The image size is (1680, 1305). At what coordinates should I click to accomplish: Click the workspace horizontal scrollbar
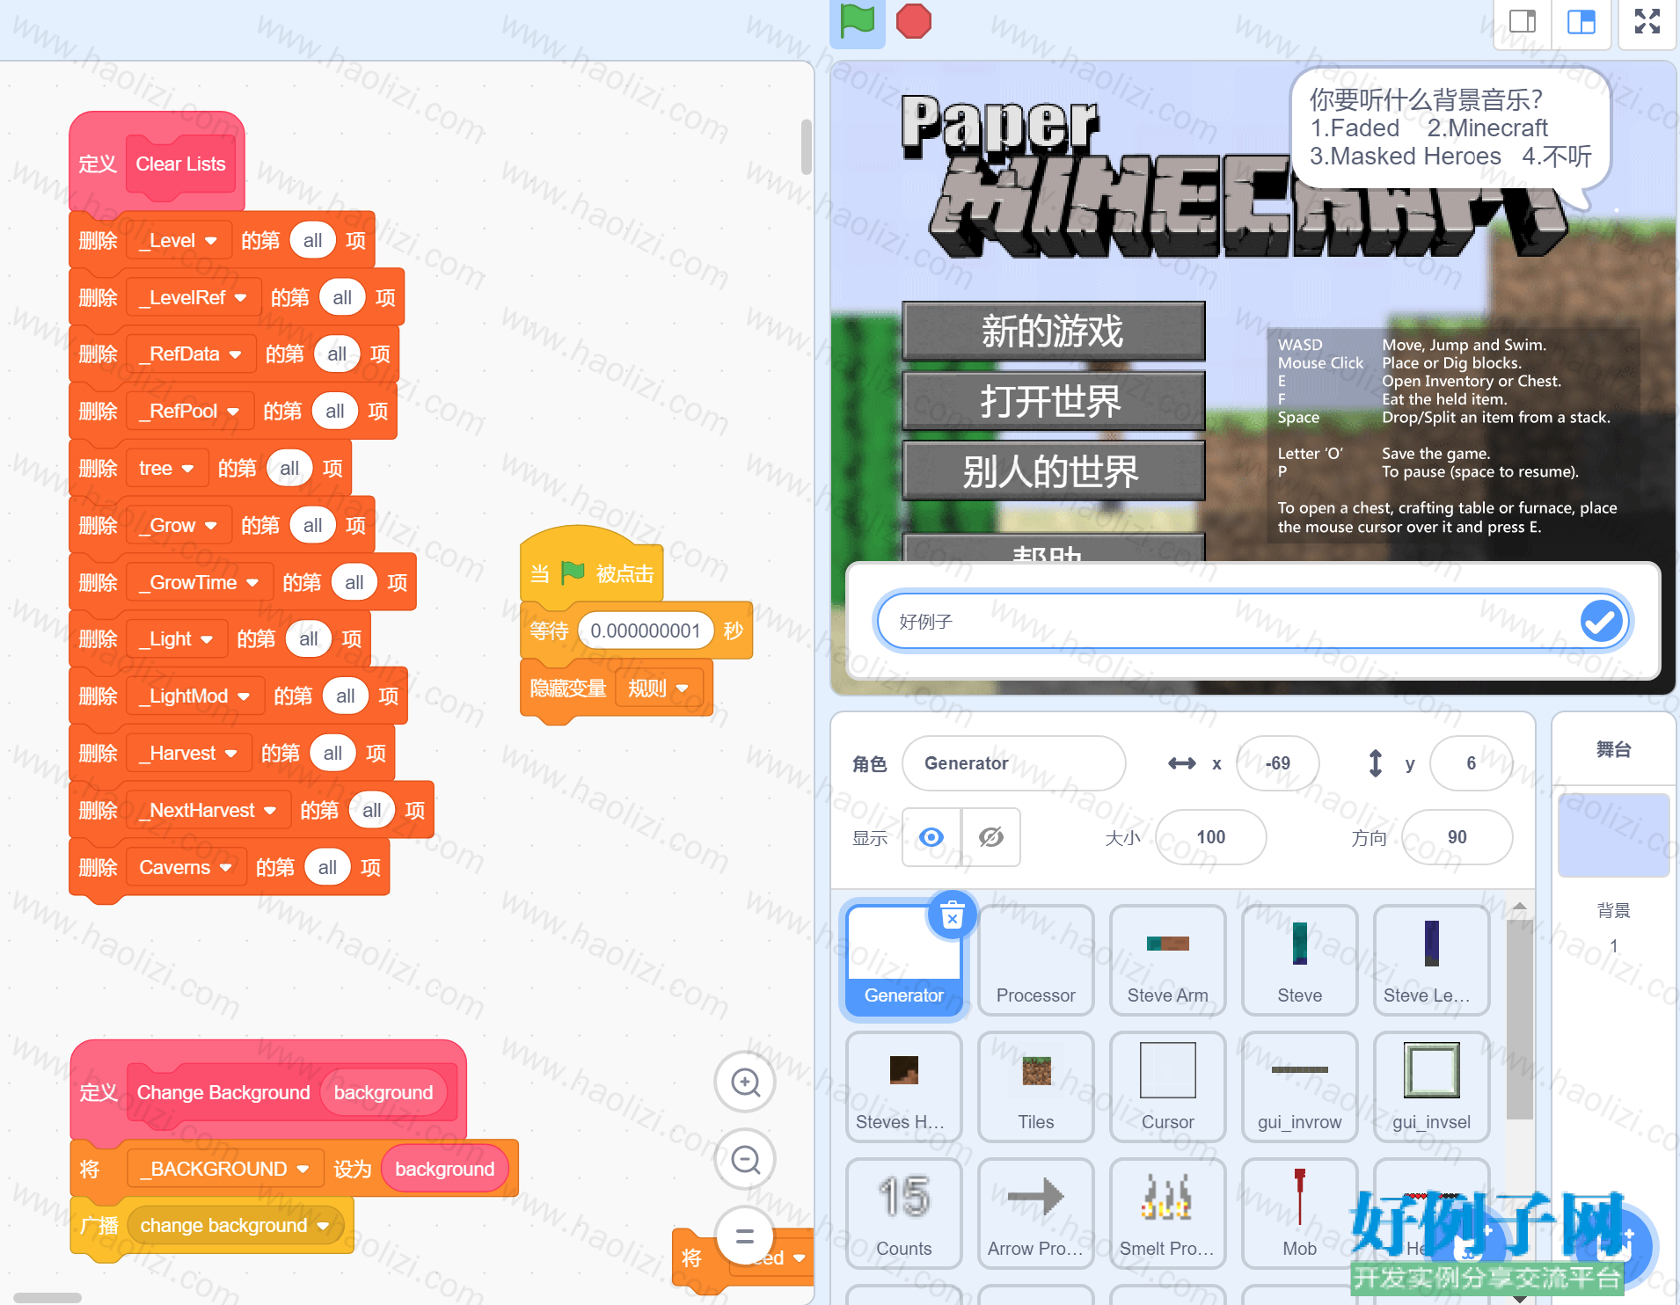click(x=47, y=1297)
